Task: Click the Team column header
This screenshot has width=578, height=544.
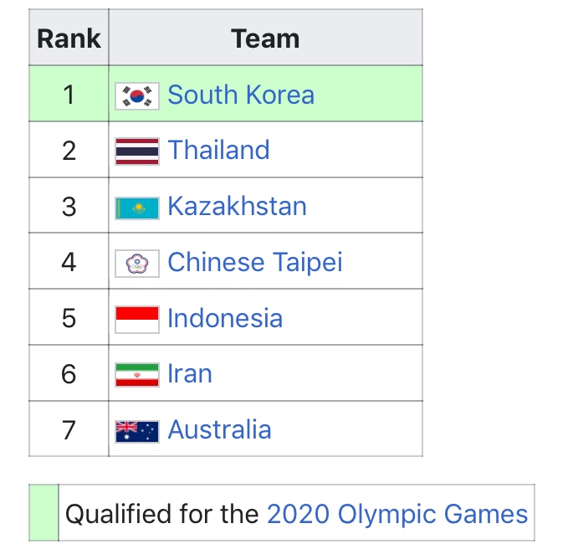Action: click(266, 38)
